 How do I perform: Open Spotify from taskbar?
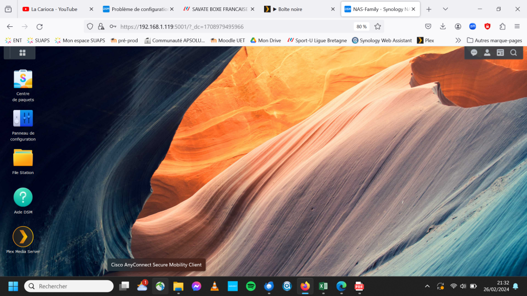pos(251,287)
